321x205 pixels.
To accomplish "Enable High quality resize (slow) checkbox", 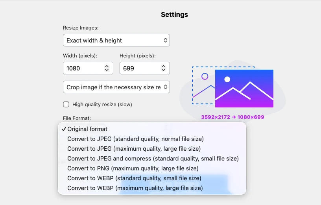I will click(66, 104).
